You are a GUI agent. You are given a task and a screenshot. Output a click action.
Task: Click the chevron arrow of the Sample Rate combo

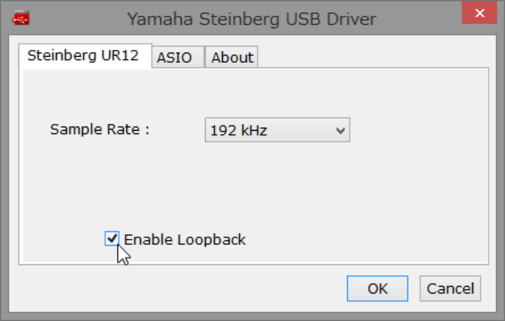point(340,131)
